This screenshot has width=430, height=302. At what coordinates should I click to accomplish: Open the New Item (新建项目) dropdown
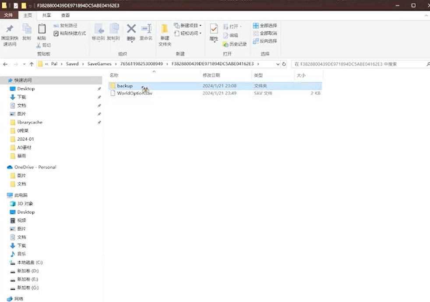(x=188, y=25)
